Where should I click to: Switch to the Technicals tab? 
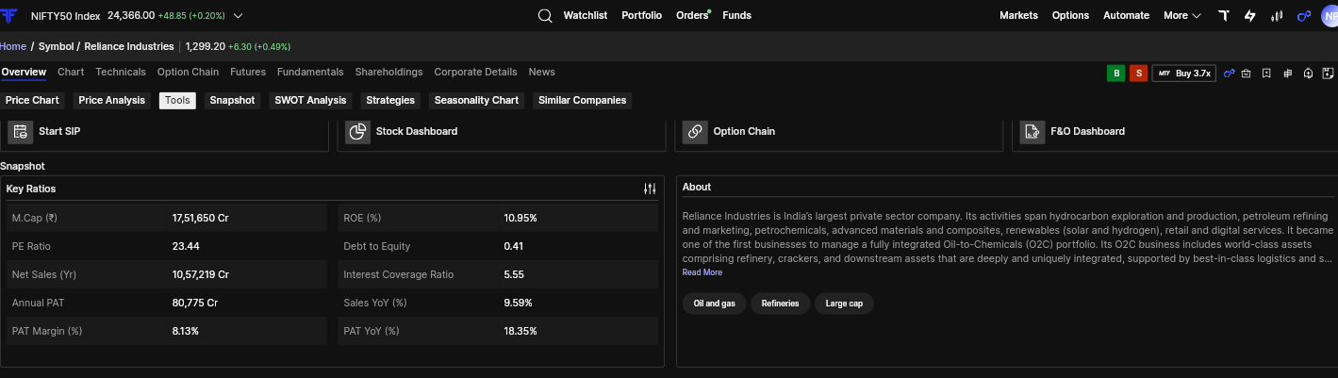point(121,72)
